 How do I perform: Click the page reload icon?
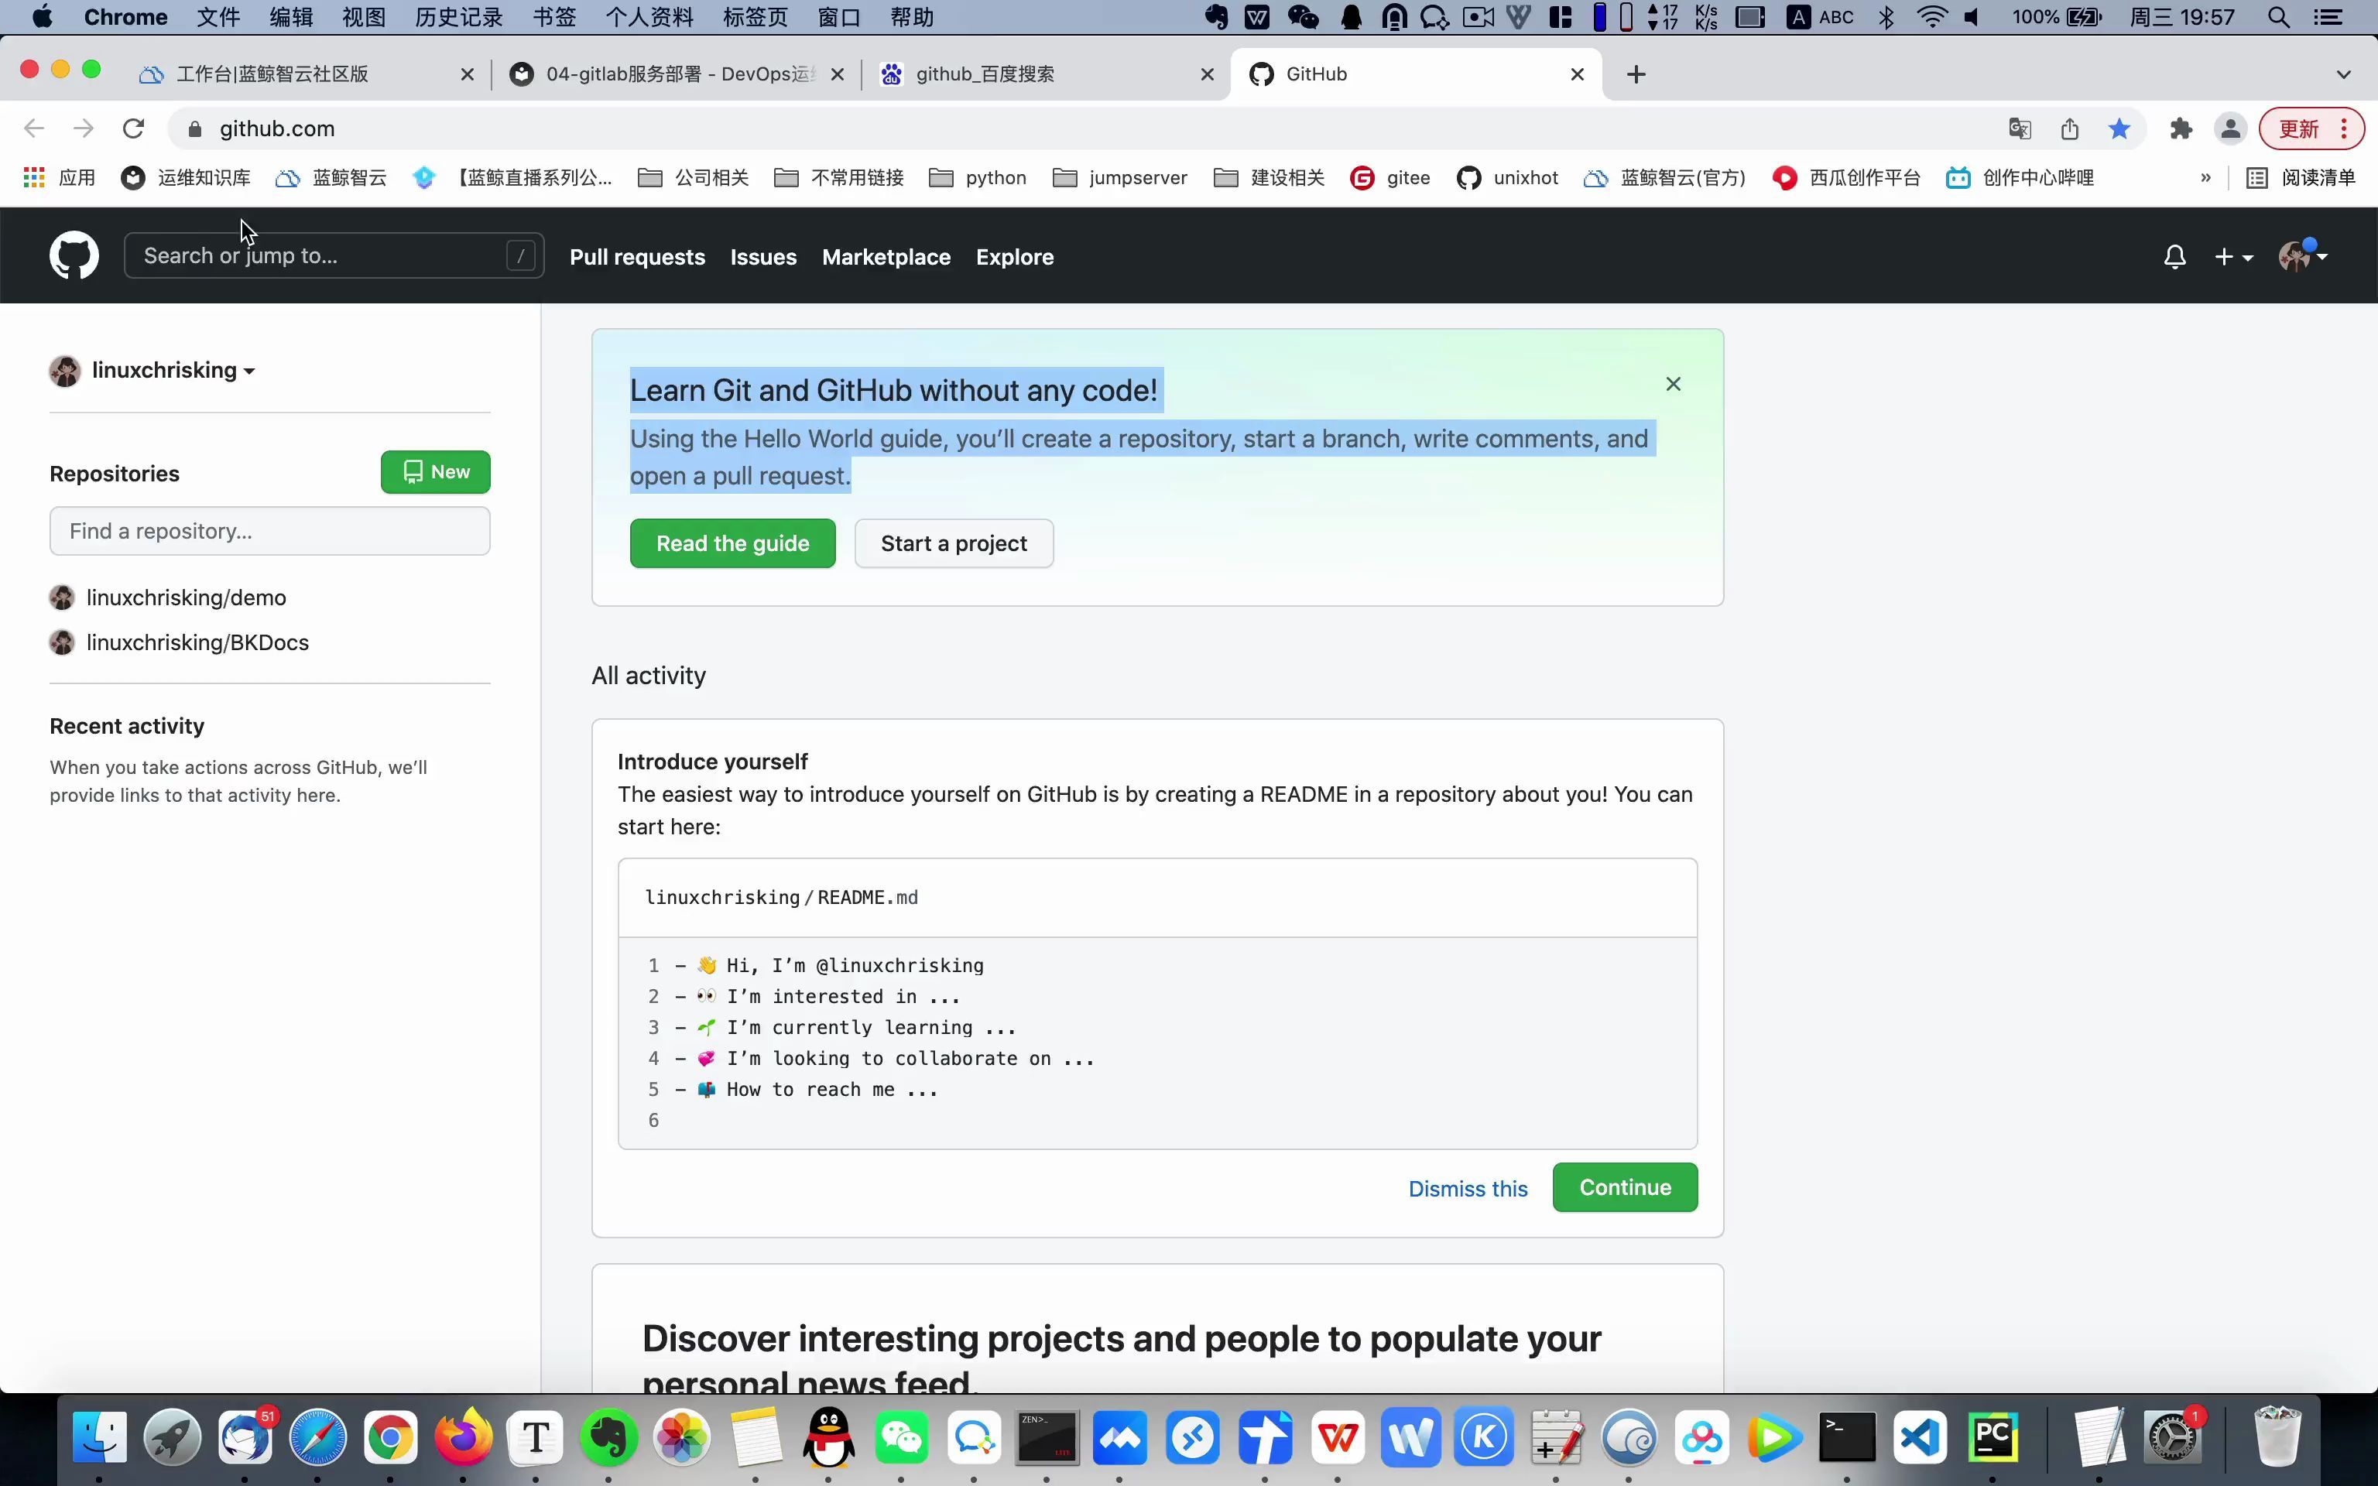pyautogui.click(x=134, y=128)
